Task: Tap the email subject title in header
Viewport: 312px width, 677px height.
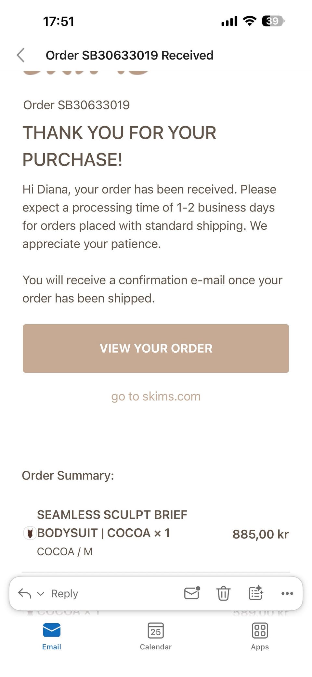Action: [129, 55]
